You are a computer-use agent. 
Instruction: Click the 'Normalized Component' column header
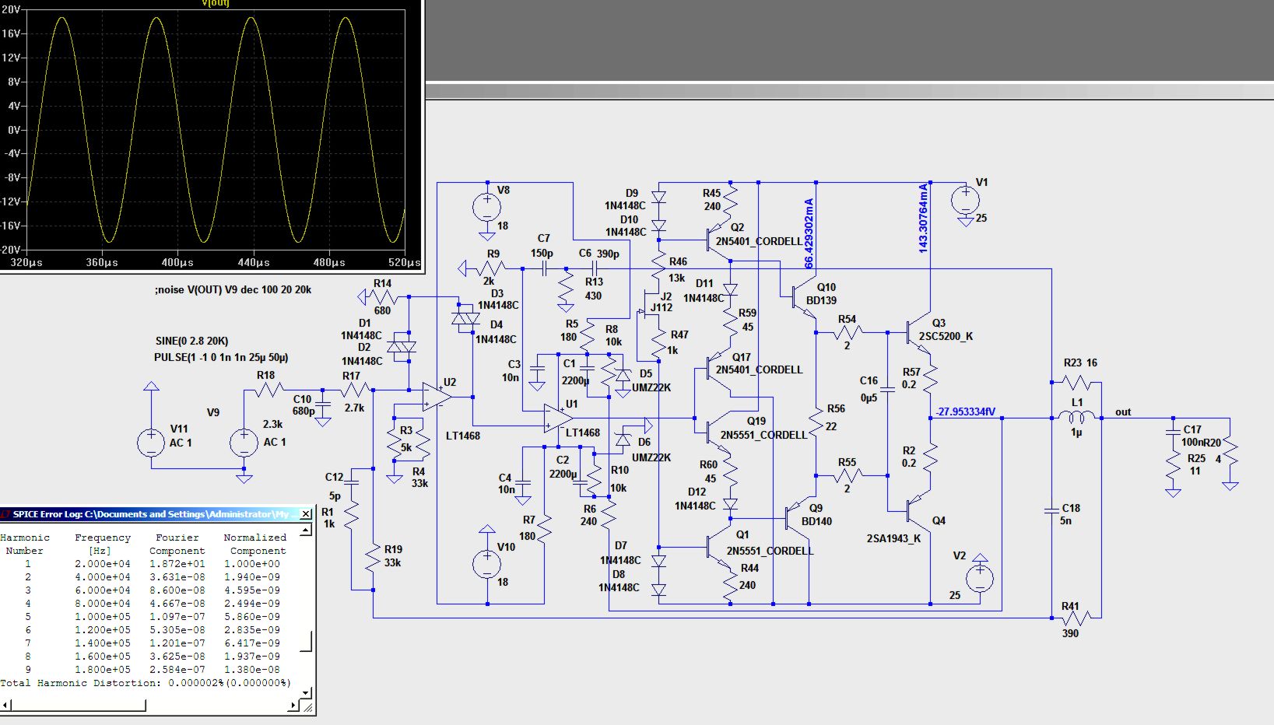coord(255,544)
